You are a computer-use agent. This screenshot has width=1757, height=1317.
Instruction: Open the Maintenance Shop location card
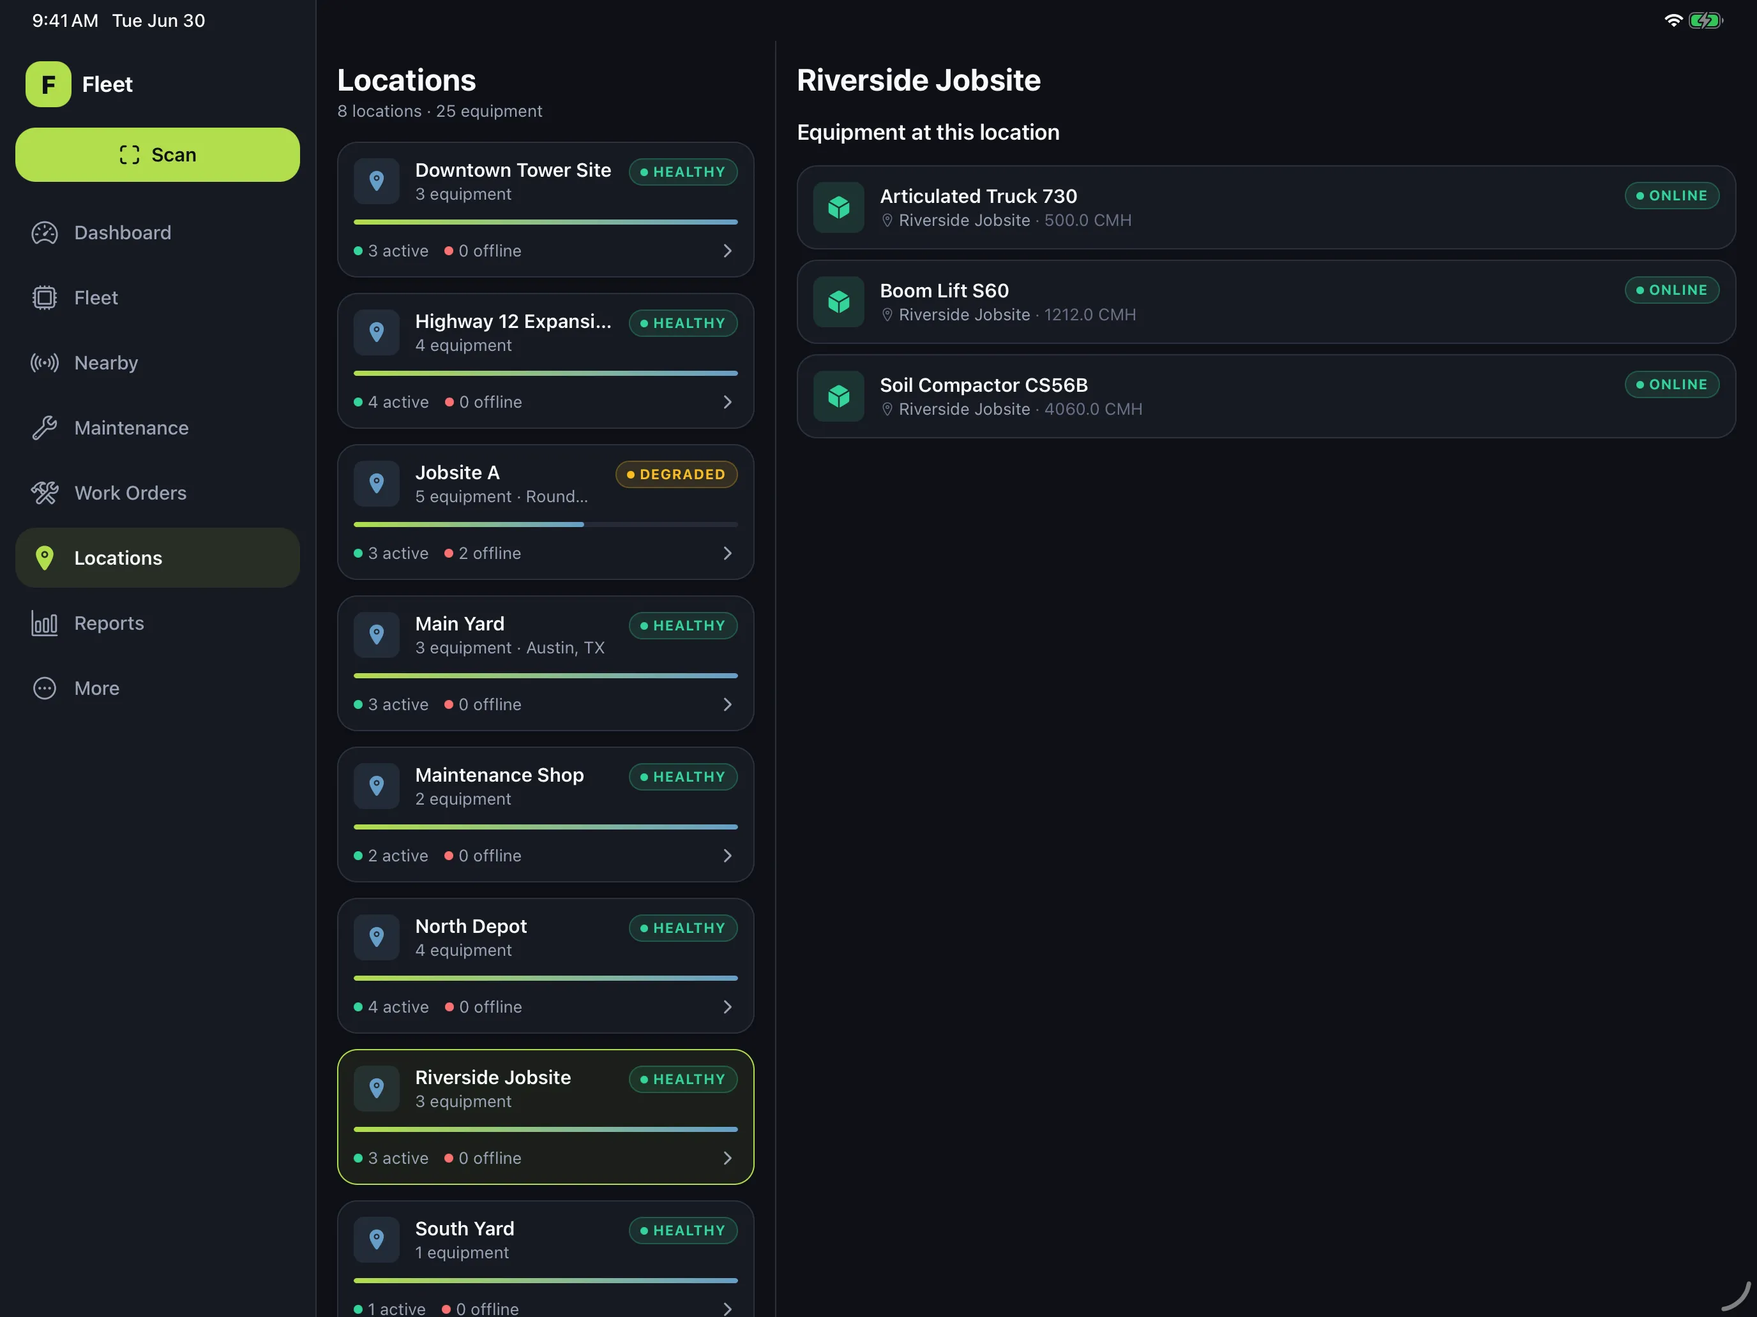pyautogui.click(x=546, y=814)
